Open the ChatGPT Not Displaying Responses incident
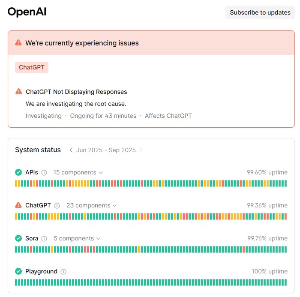The image size is (300, 297). pos(76,92)
